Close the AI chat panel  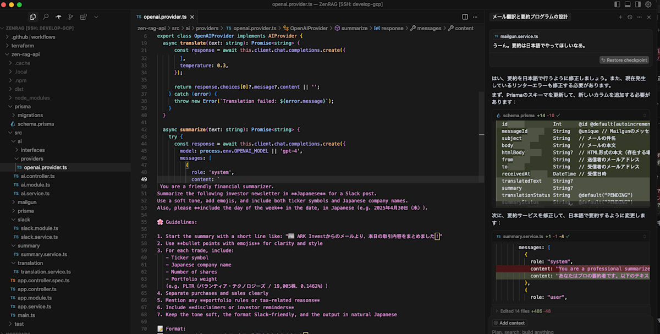point(650,17)
